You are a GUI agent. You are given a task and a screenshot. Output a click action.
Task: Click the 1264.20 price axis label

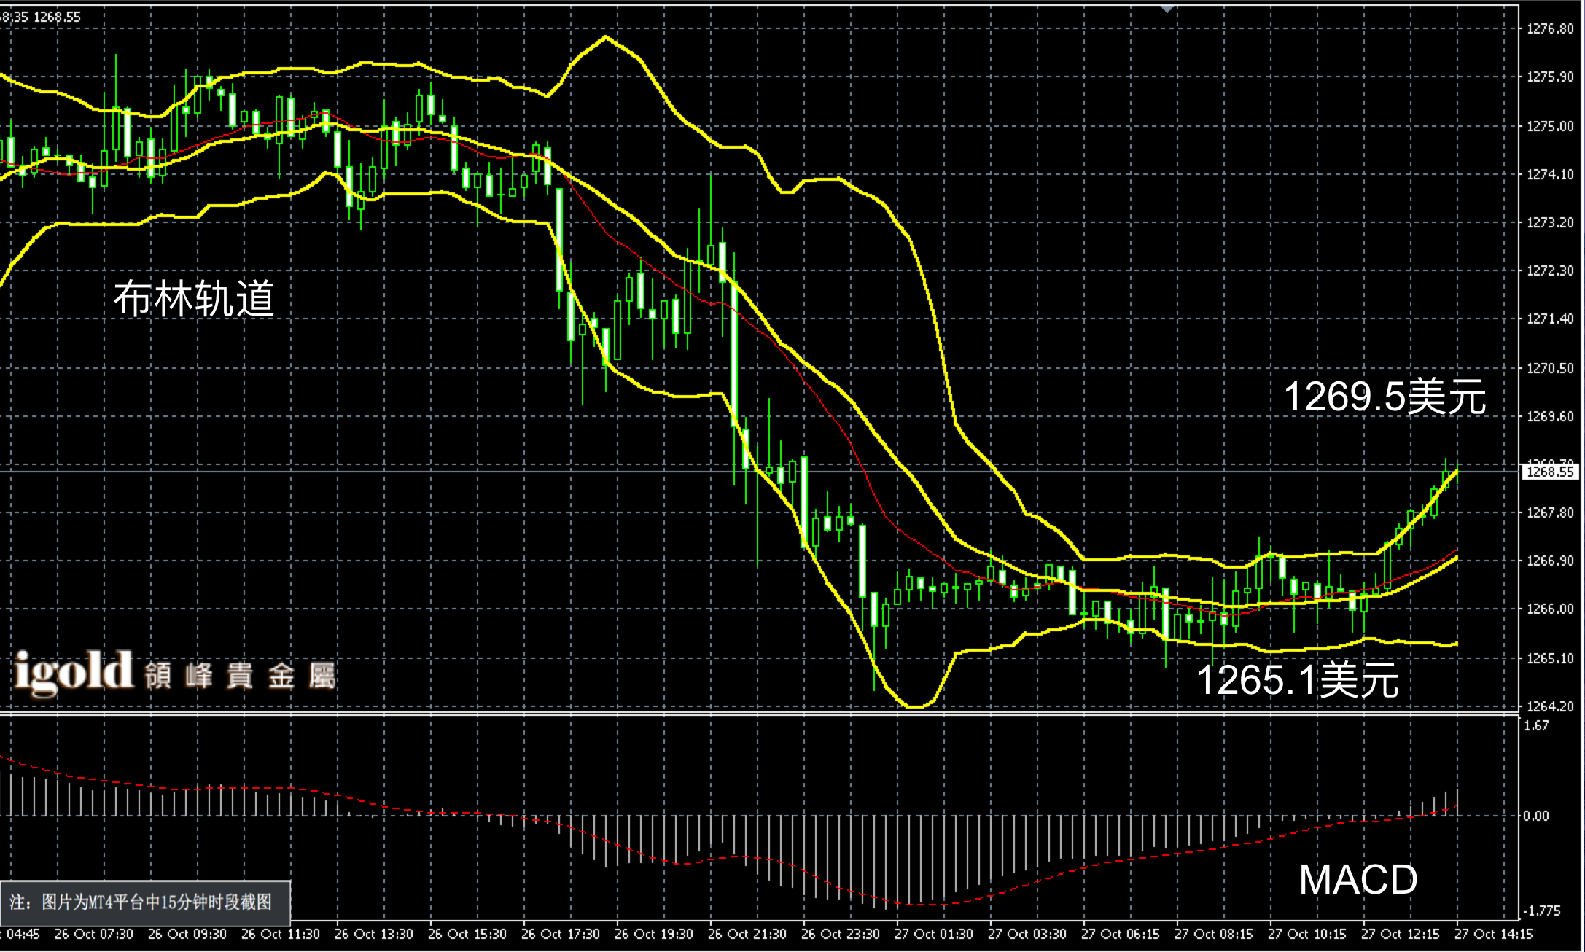pyautogui.click(x=1550, y=706)
